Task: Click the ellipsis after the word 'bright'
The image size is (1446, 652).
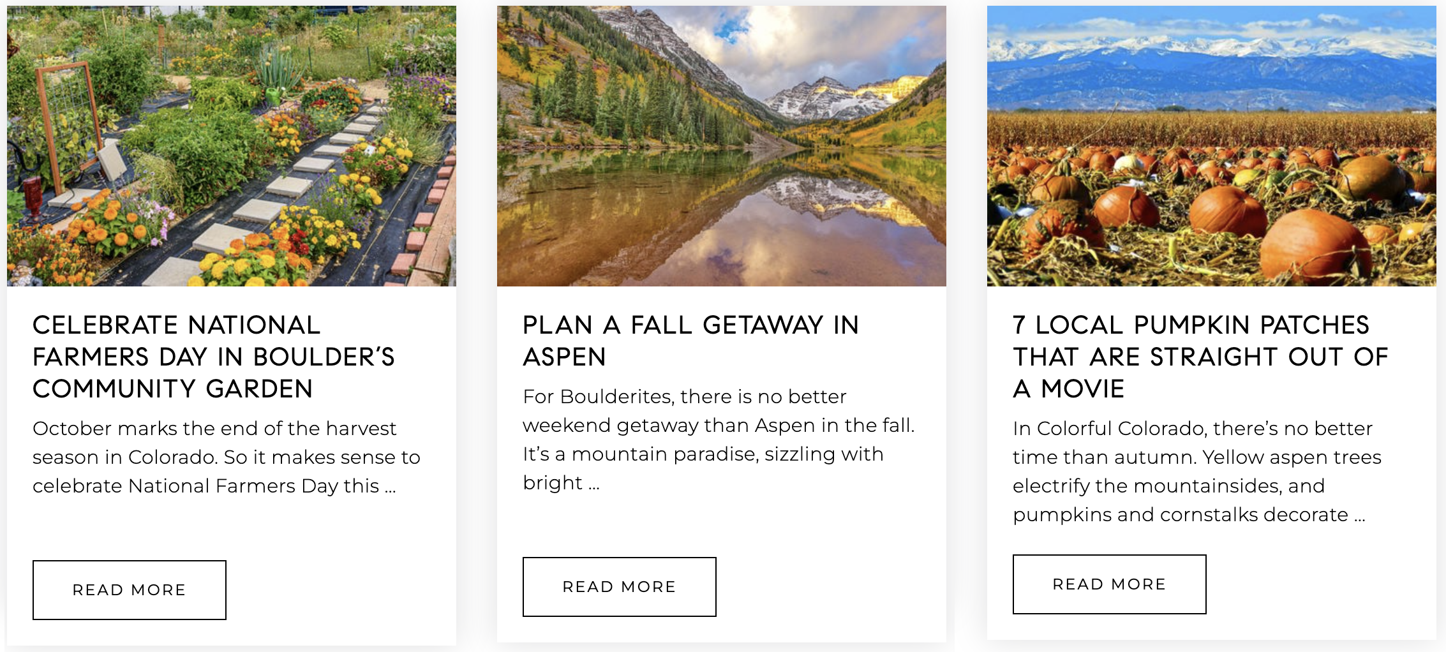Action: tap(594, 484)
